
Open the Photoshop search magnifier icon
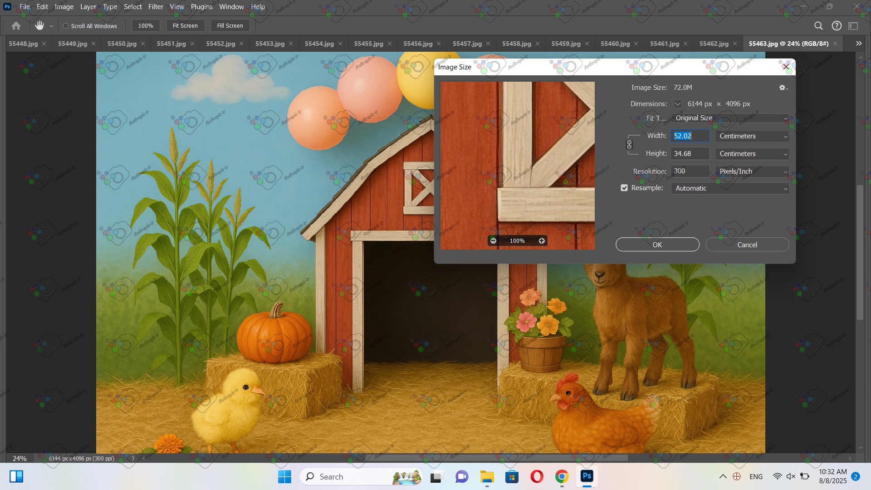818,26
